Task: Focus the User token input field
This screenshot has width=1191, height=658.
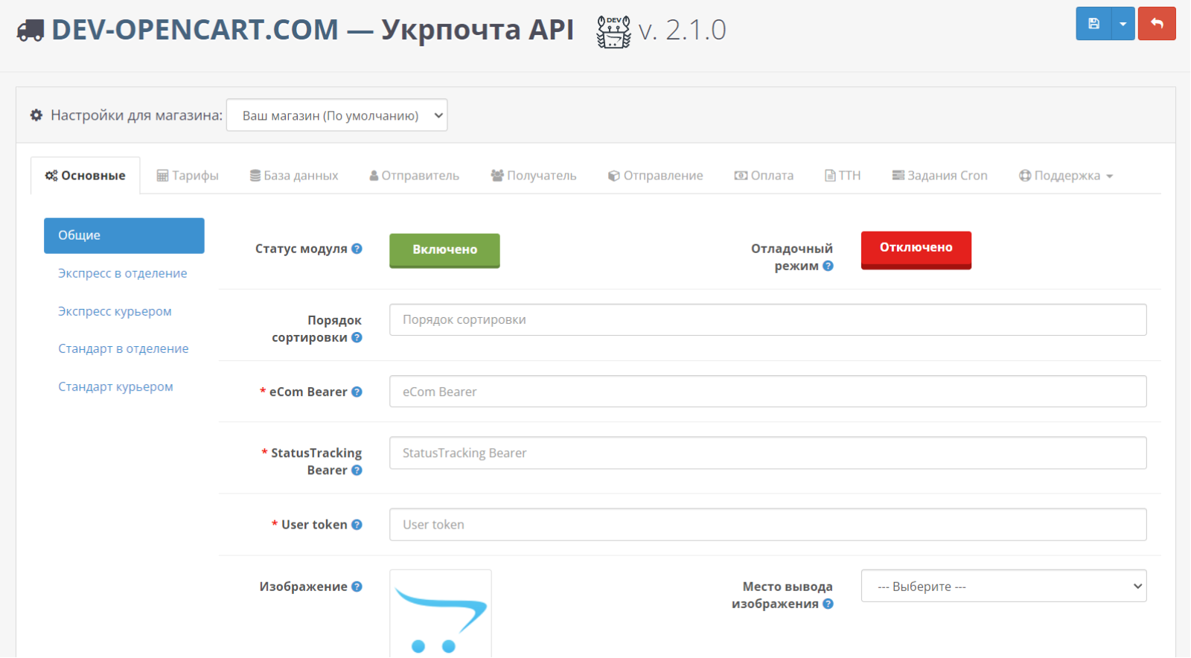Action: pyautogui.click(x=767, y=525)
